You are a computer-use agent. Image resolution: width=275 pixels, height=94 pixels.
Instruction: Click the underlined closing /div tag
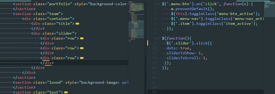pos(47,63)
